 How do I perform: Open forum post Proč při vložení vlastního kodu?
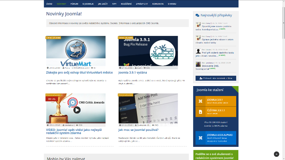[x=215, y=54]
